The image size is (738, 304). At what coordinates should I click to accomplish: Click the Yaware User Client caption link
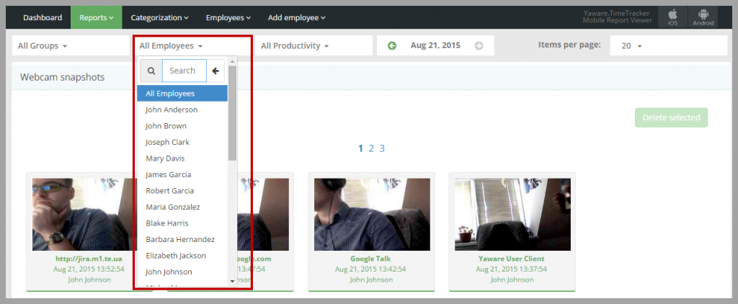[x=512, y=259]
